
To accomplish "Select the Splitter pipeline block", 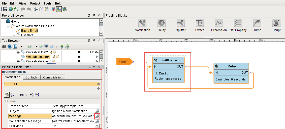I will click(x=180, y=26).
